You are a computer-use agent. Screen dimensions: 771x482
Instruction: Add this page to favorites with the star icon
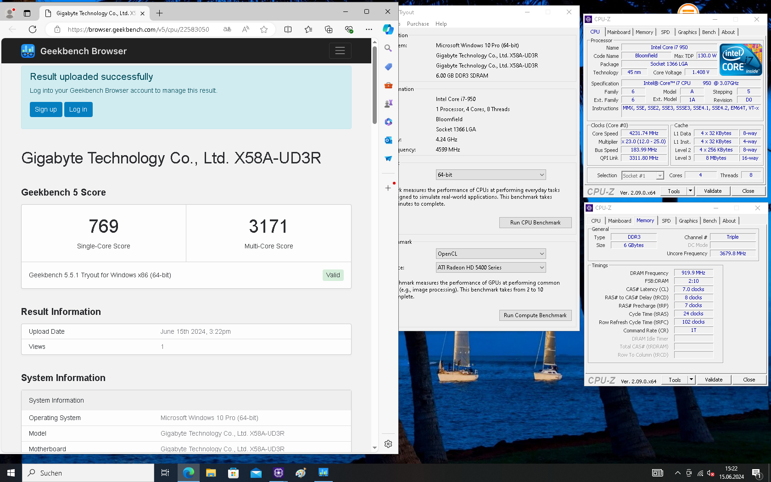coord(264,29)
